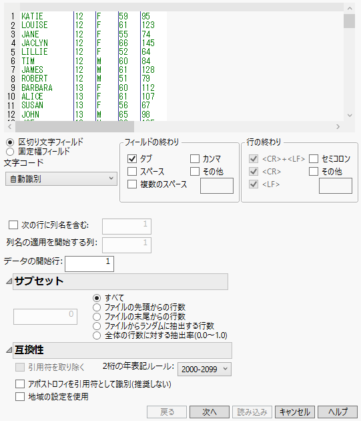The image size is (361, 421).
Task: Check その他 under 行の終わり
Action: click(x=314, y=171)
